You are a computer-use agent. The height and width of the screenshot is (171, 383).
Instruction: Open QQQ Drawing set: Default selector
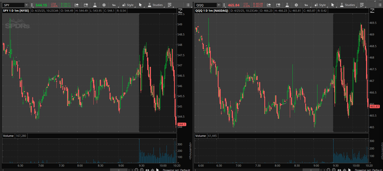369,170
